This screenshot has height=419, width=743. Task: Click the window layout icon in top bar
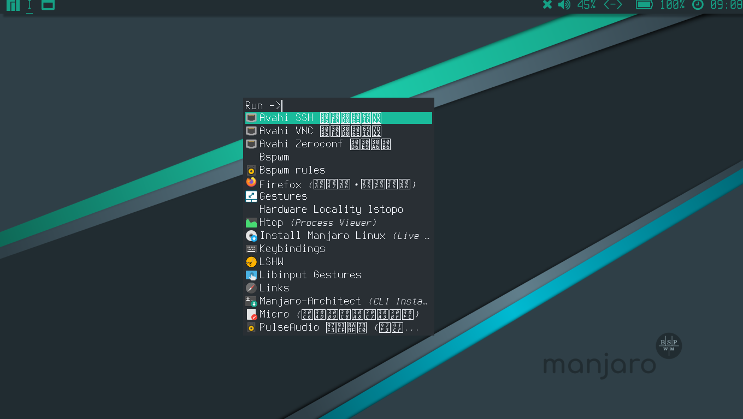click(x=48, y=5)
